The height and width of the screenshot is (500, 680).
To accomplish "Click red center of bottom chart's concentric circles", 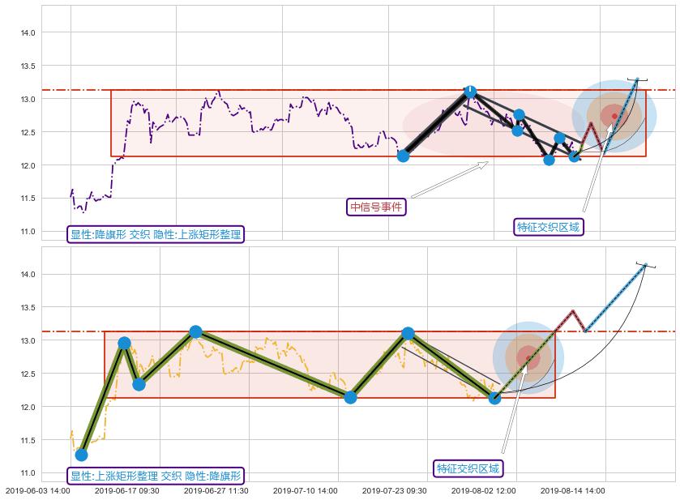I will 528,357.
